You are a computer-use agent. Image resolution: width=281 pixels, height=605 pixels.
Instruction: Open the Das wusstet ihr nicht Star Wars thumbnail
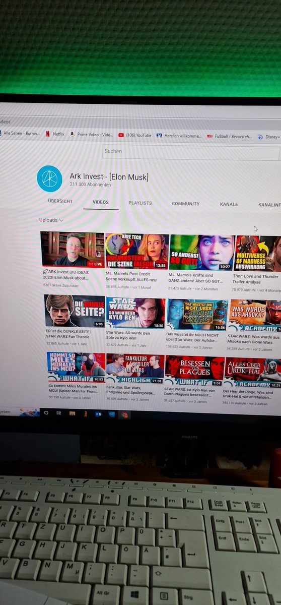coord(197,315)
